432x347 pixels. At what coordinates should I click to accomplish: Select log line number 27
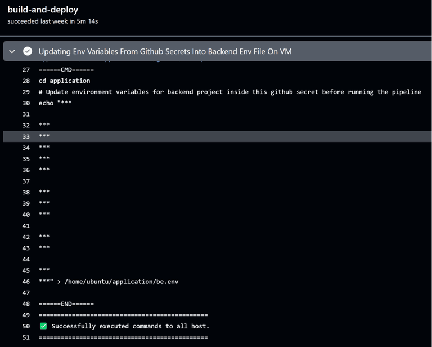coord(26,69)
